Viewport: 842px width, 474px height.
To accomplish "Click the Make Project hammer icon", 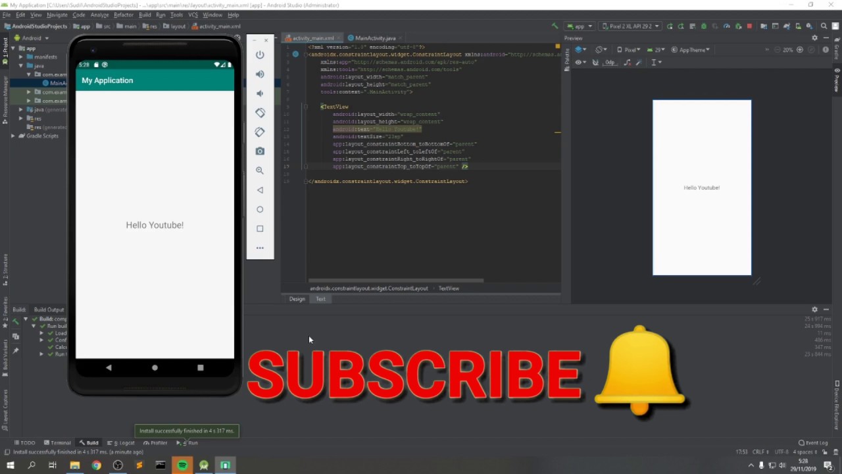I will pyautogui.click(x=555, y=26).
